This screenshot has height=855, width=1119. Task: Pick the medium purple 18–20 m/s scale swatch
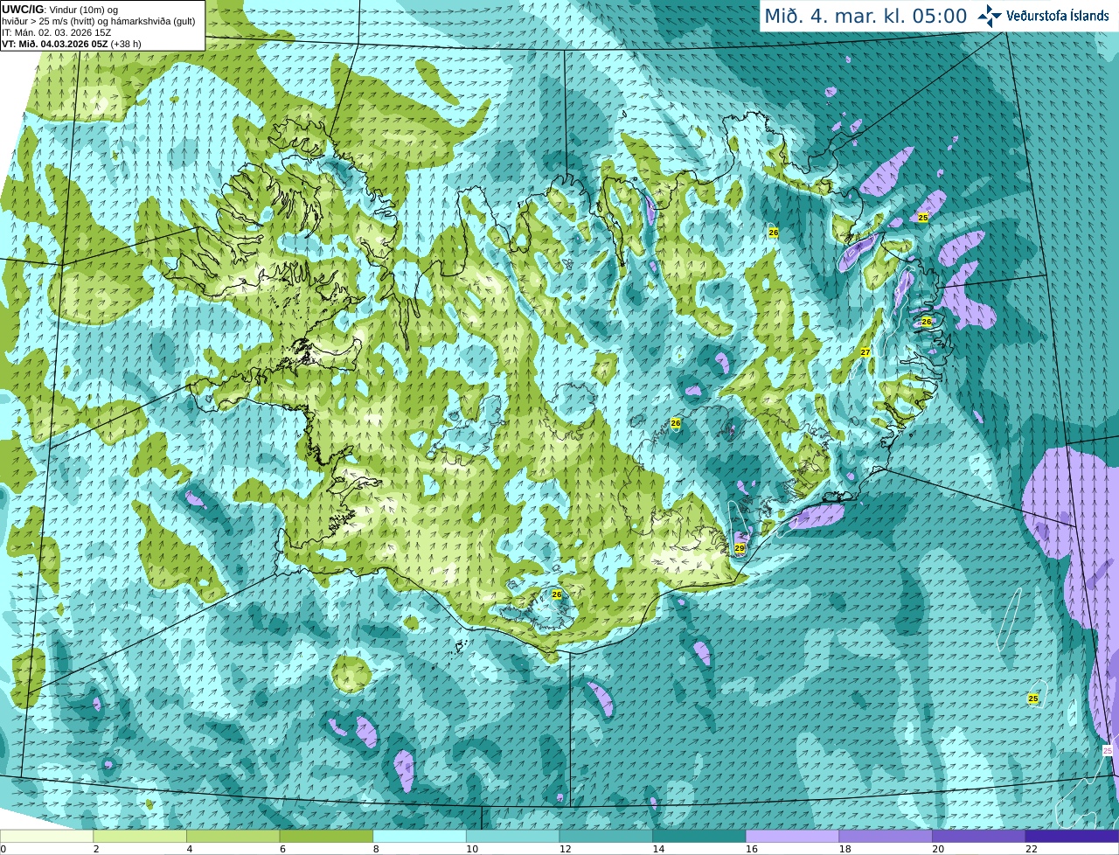886,837
